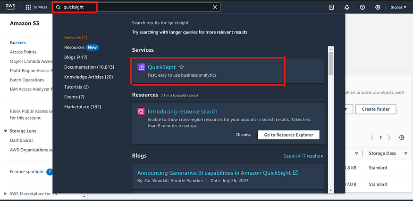Image resolution: width=413 pixels, height=201 pixels.
Task: Go to the previous page arrow
Action: click(372, 137)
